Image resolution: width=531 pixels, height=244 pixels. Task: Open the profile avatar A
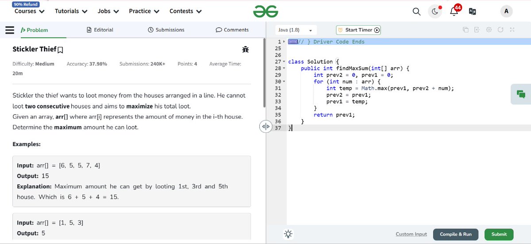coord(506,12)
